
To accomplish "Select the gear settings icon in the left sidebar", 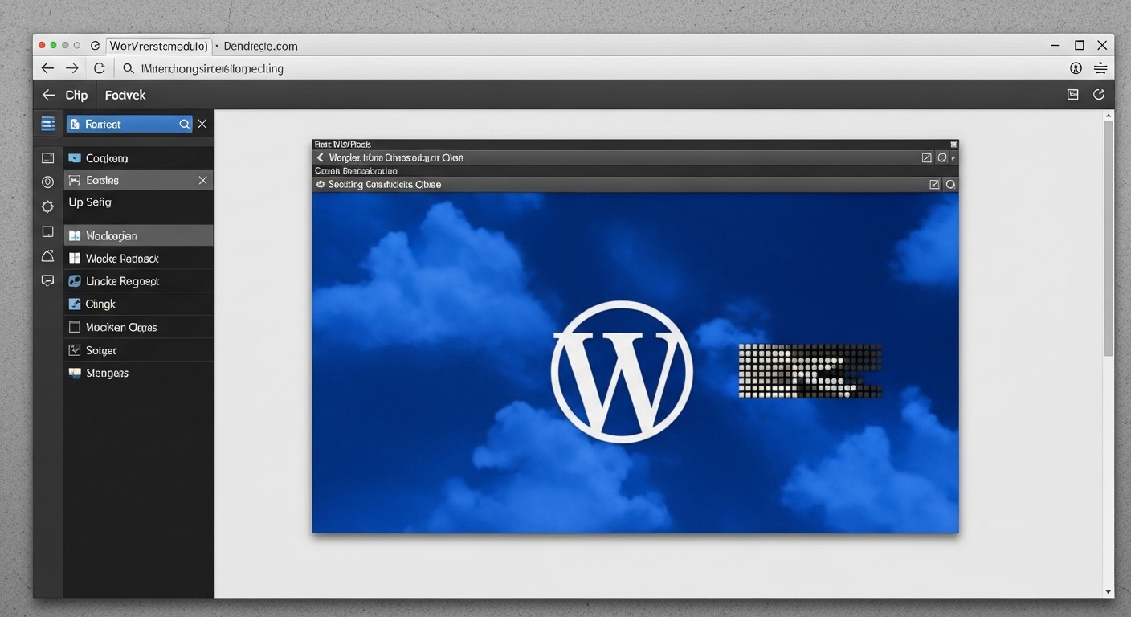I will tap(47, 206).
